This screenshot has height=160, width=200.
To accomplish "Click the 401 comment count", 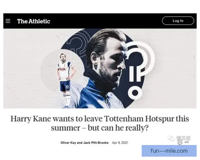I will click(x=187, y=142).
